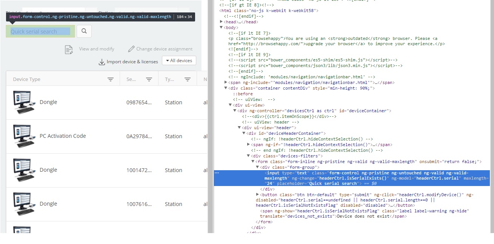Open the Device Type column filter

pos(111,79)
